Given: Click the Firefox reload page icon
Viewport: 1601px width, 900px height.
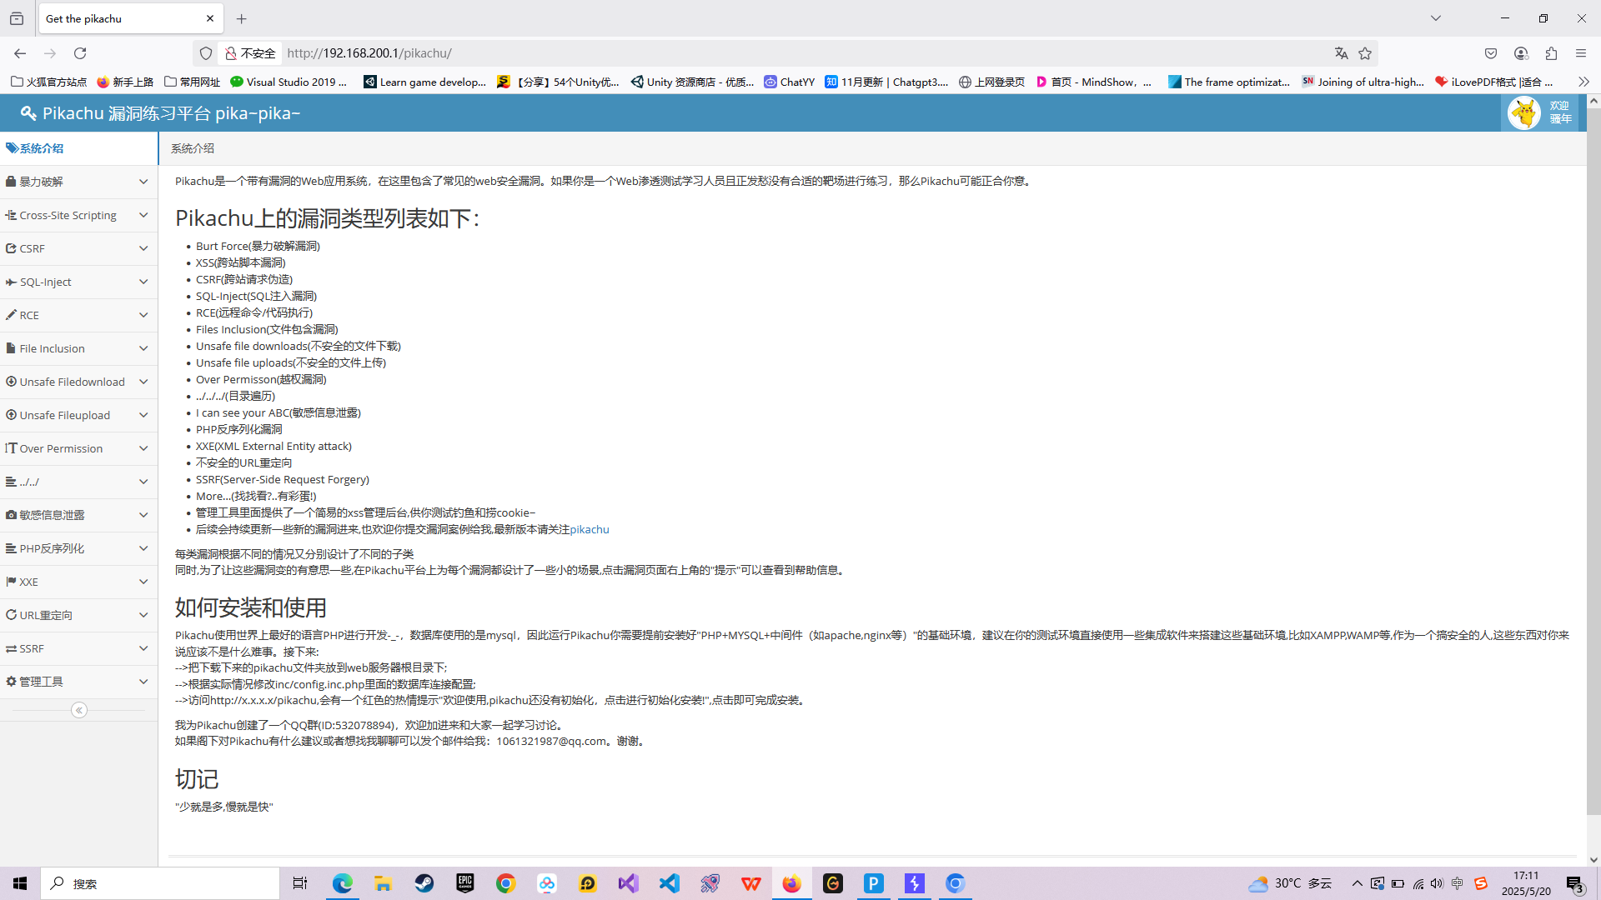Looking at the screenshot, I should 80,53.
